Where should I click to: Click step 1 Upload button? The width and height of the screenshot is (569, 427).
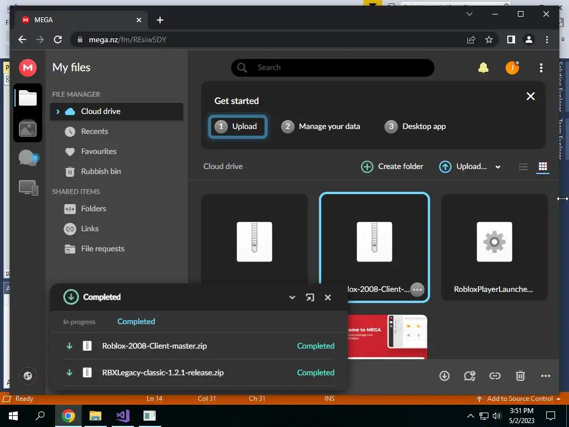(238, 126)
